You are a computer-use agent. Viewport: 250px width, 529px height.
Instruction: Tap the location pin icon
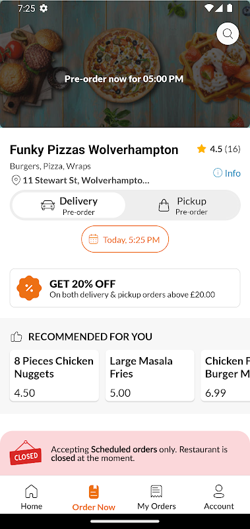(16, 180)
